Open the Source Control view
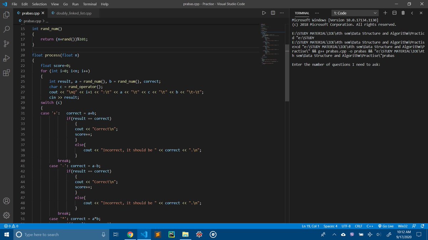Image resolution: width=428 pixels, height=240 pixels. point(6,44)
